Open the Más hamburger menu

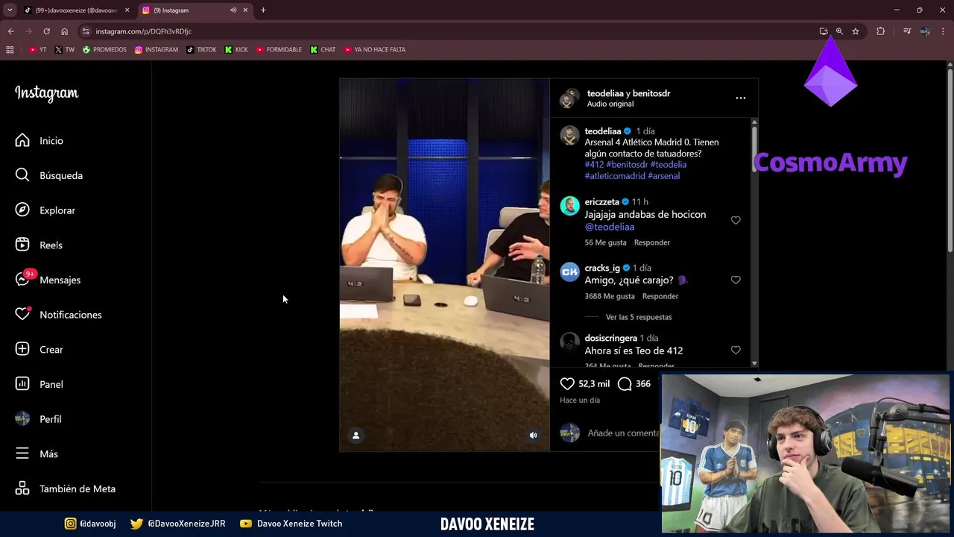22,453
